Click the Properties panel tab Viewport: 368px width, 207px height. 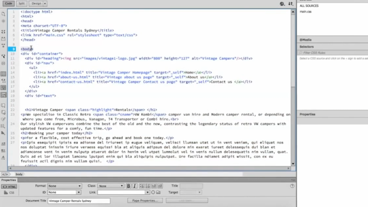pyautogui.click(x=9, y=180)
